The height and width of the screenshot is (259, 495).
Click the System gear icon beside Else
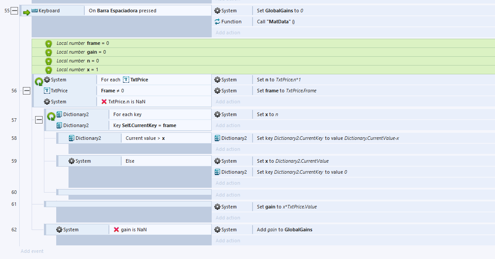72,161
